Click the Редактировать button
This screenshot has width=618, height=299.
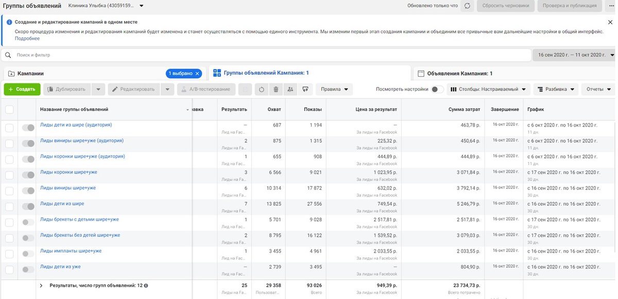click(133, 89)
